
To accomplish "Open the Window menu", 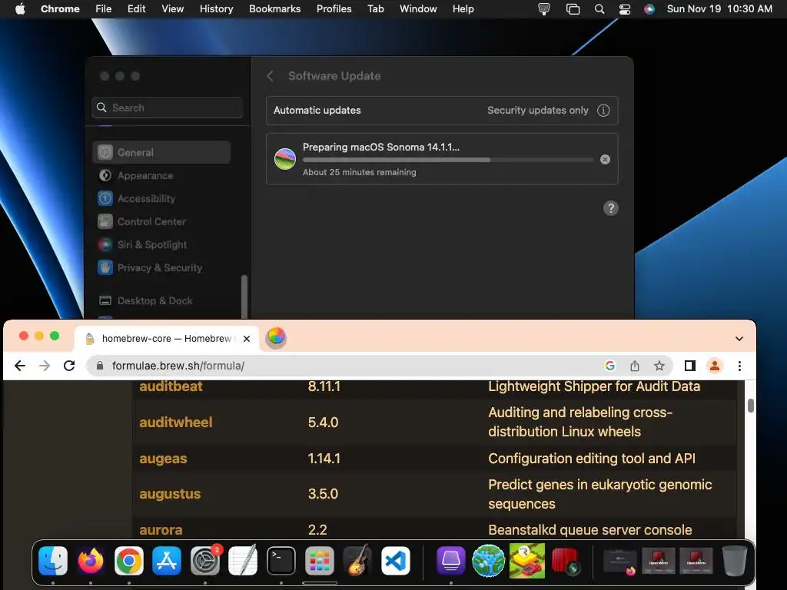I will [x=418, y=9].
